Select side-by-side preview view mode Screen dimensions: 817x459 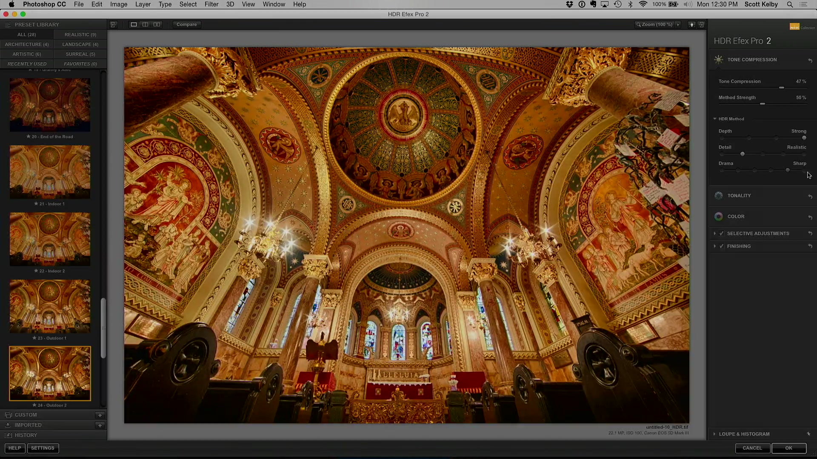(x=157, y=25)
